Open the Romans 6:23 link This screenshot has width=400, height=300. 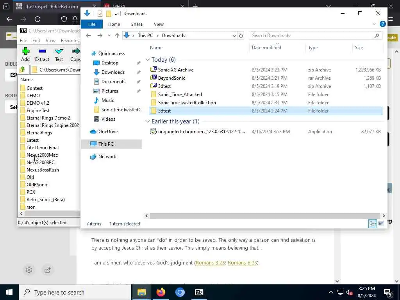pos(242,263)
